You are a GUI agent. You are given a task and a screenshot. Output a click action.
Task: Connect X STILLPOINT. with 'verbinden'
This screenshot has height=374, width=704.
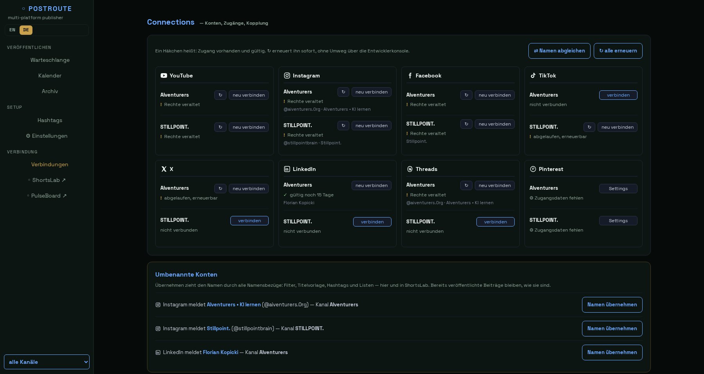(250, 221)
